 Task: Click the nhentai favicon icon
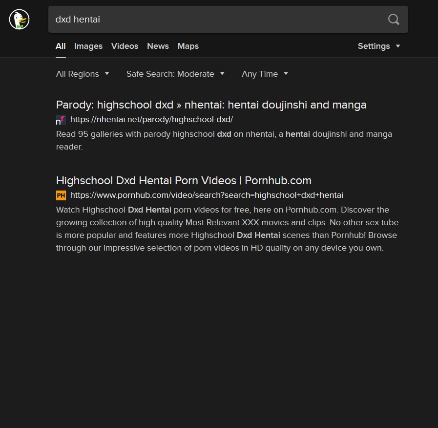[x=61, y=120]
